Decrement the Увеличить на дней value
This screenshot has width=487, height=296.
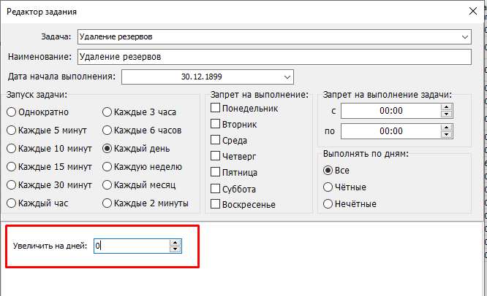(x=175, y=270)
